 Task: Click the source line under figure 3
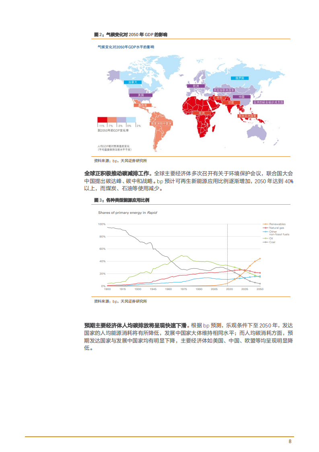point(120,301)
